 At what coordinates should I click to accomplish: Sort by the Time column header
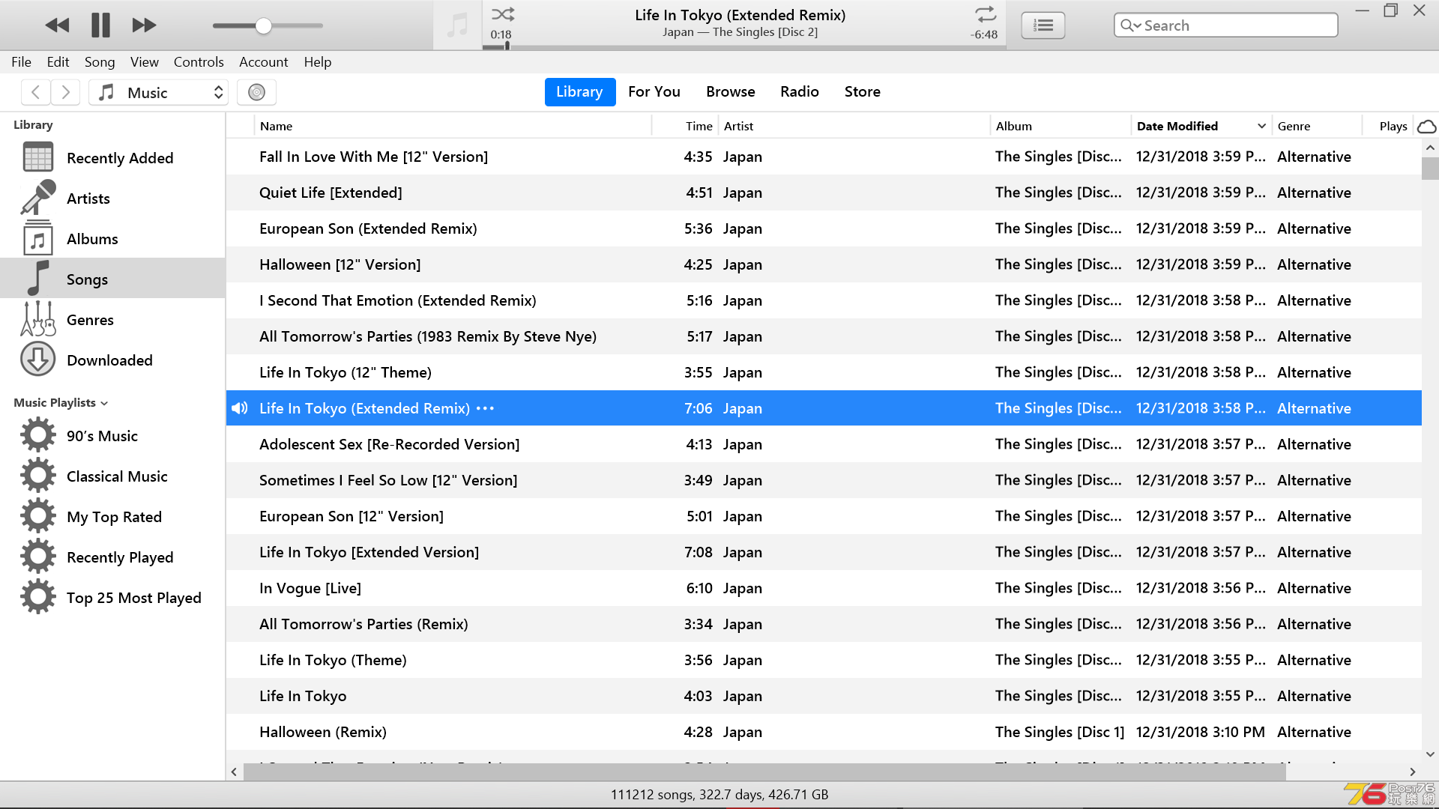click(x=685, y=126)
